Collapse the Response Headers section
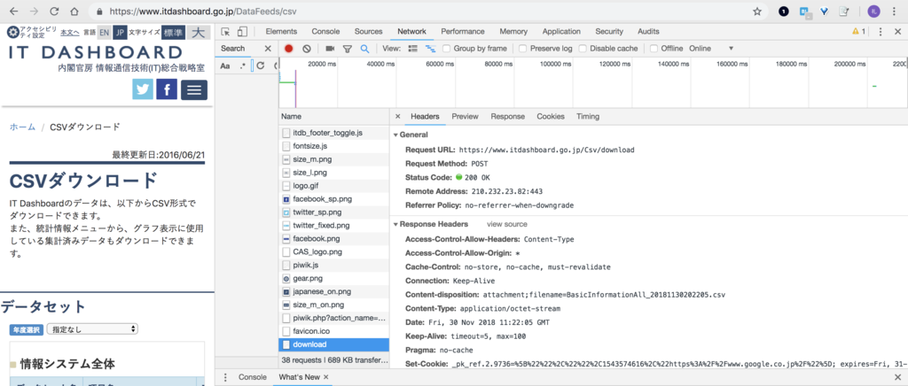The width and height of the screenshot is (908, 386). click(x=395, y=224)
